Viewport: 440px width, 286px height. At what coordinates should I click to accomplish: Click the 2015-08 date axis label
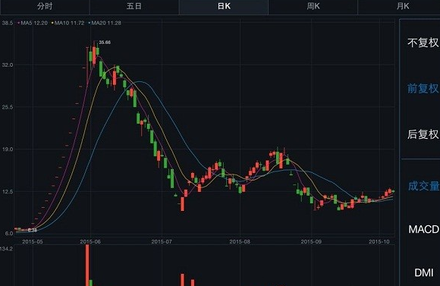point(240,242)
